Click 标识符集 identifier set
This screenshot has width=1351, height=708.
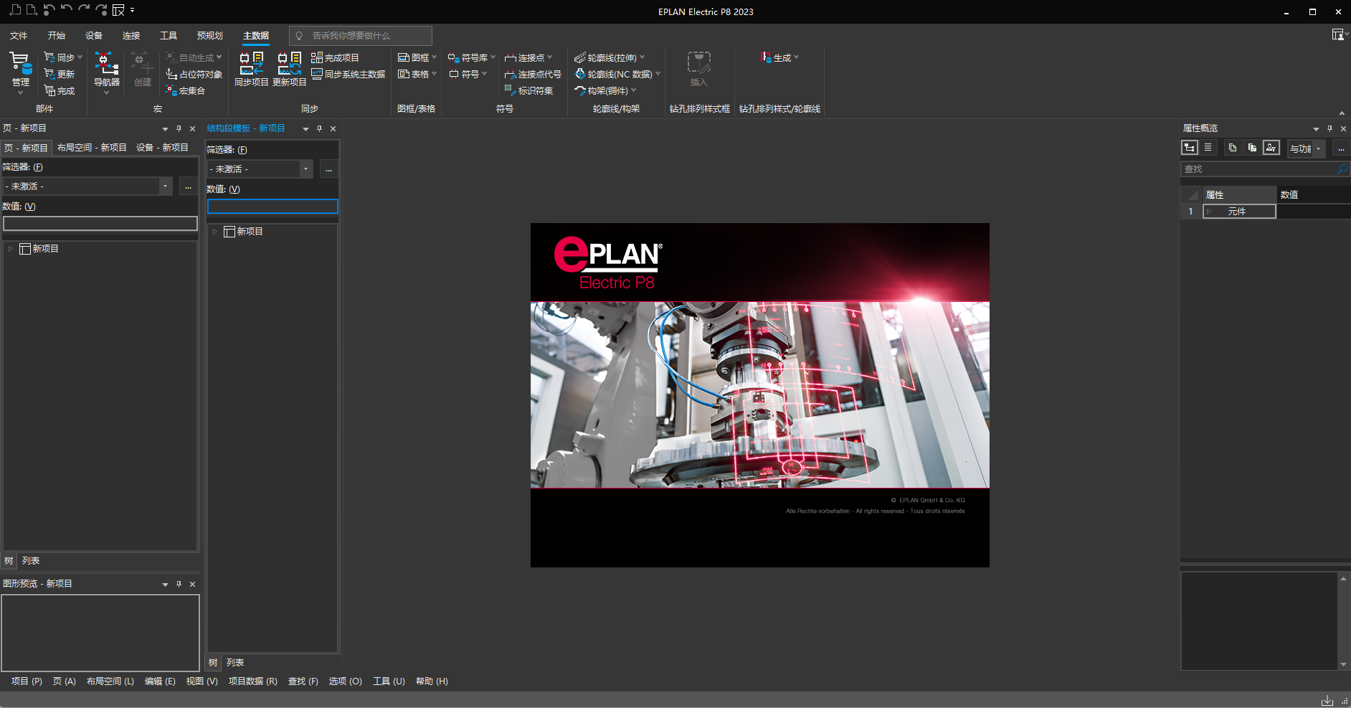(x=528, y=90)
